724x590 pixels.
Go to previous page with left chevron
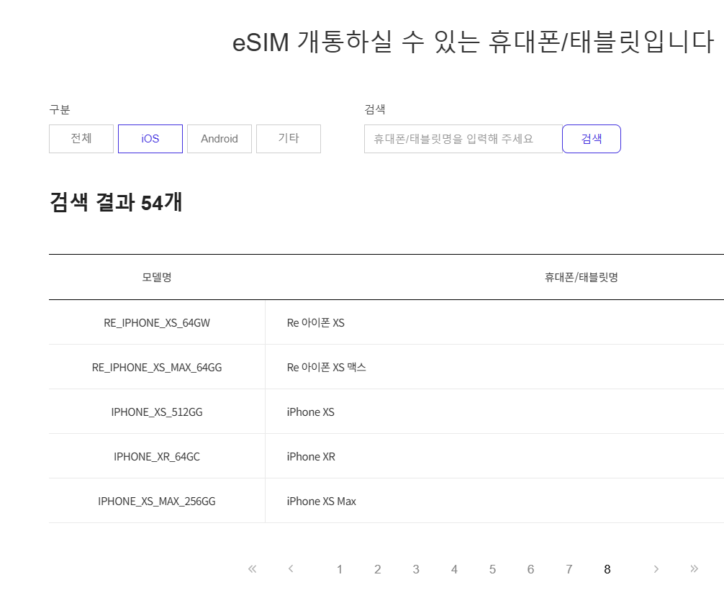click(x=291, y=568)
